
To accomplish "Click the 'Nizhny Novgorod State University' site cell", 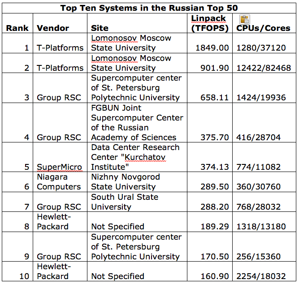I will tap(126, 182).
